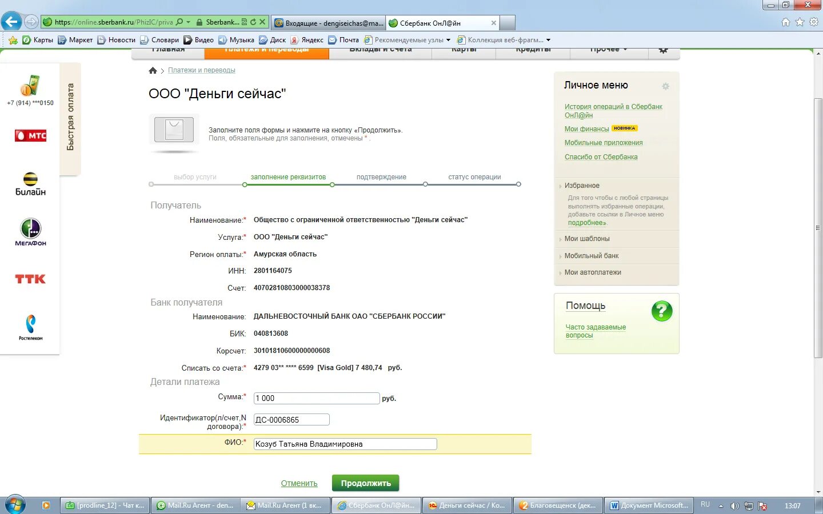Viewport: 823px width, 514px height.
Task: Select the ТТК quick payment logo
Action: tap(30, 279)
